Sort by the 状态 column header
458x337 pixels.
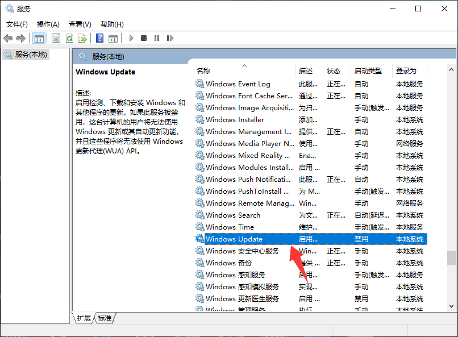(x=337, y=70)
